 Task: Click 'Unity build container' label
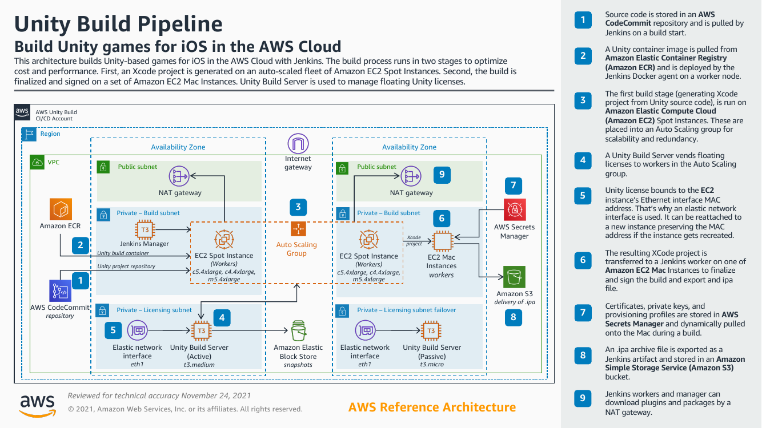pos(123,253)
